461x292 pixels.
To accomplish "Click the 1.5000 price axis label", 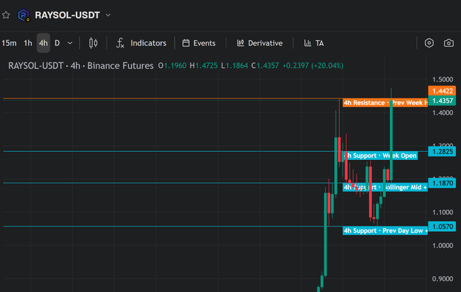I will [443, 80].
